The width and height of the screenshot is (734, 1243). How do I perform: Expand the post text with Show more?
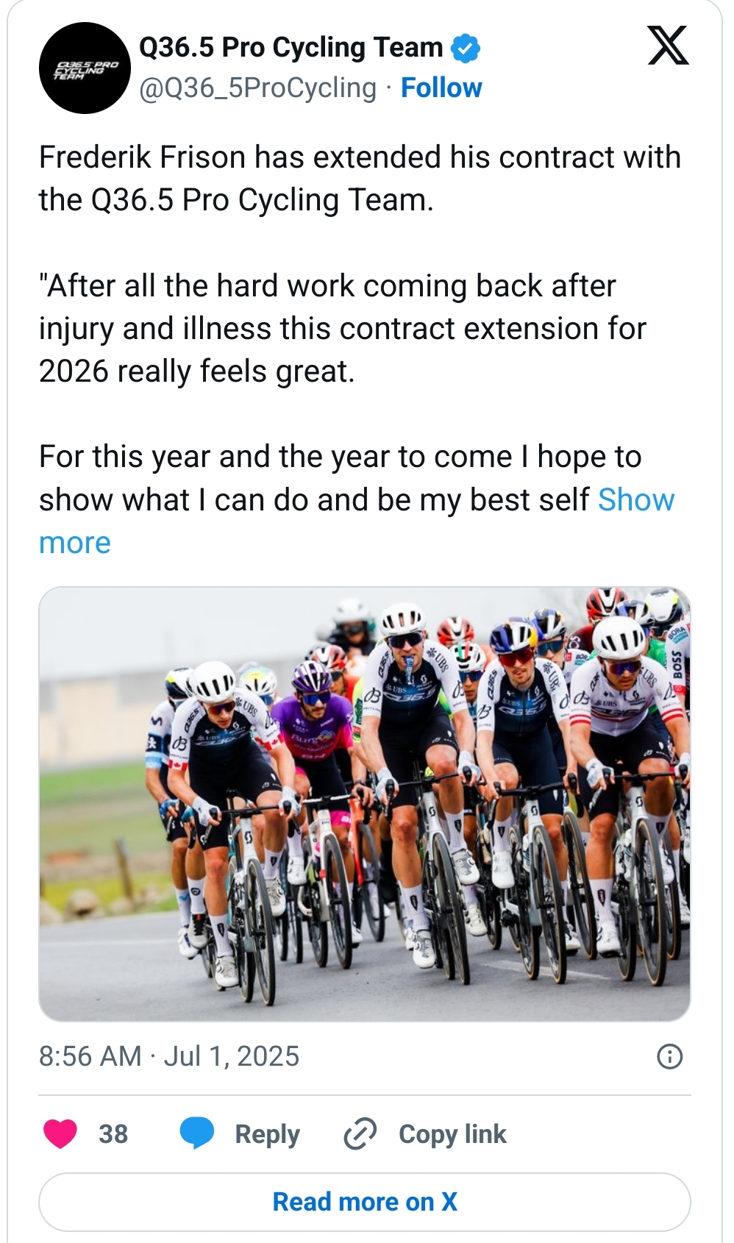pyautogui.click(x=635, y=500)
